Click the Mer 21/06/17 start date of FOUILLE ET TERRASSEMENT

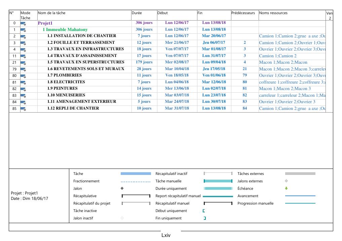[177, 43]
